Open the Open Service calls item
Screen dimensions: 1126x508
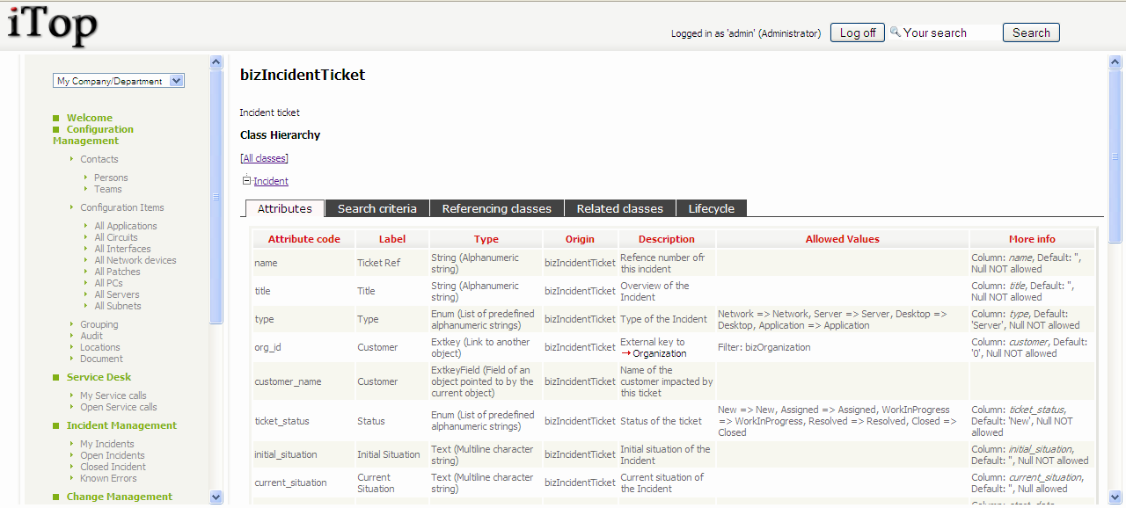119,407
